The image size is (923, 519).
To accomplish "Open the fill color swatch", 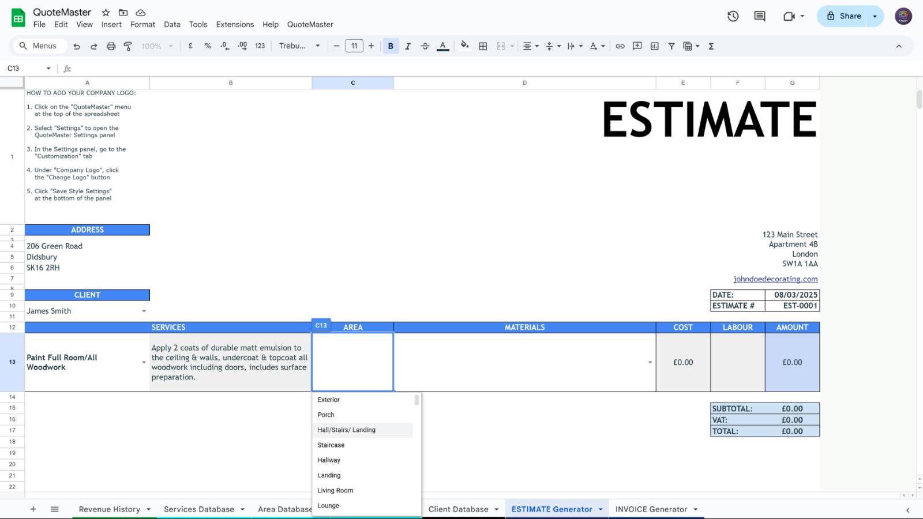I will (464, 46).
